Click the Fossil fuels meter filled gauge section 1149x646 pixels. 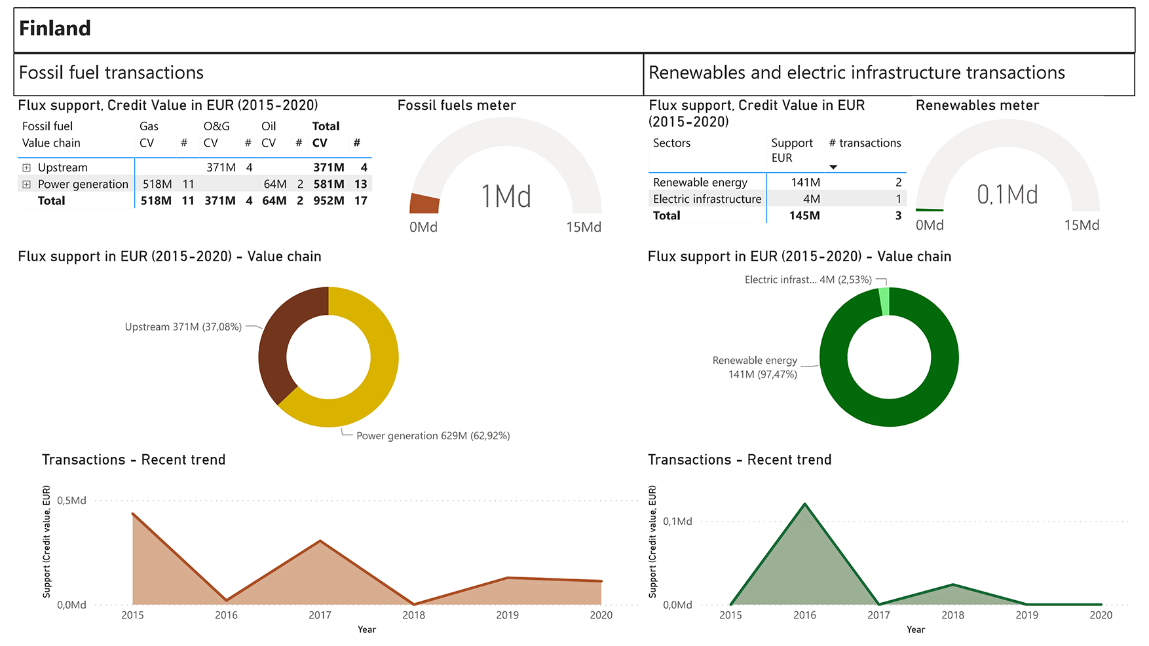click(424, 204)
